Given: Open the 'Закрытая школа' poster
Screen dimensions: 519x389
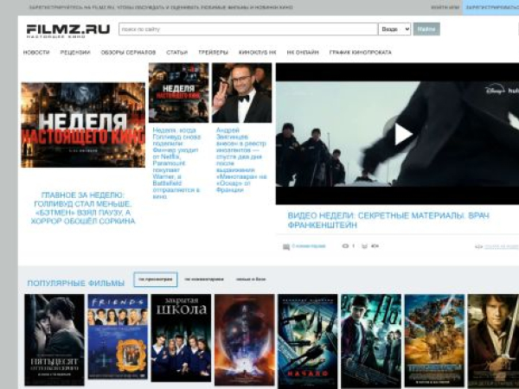Looking at the screenshot, I should [181, 338].
